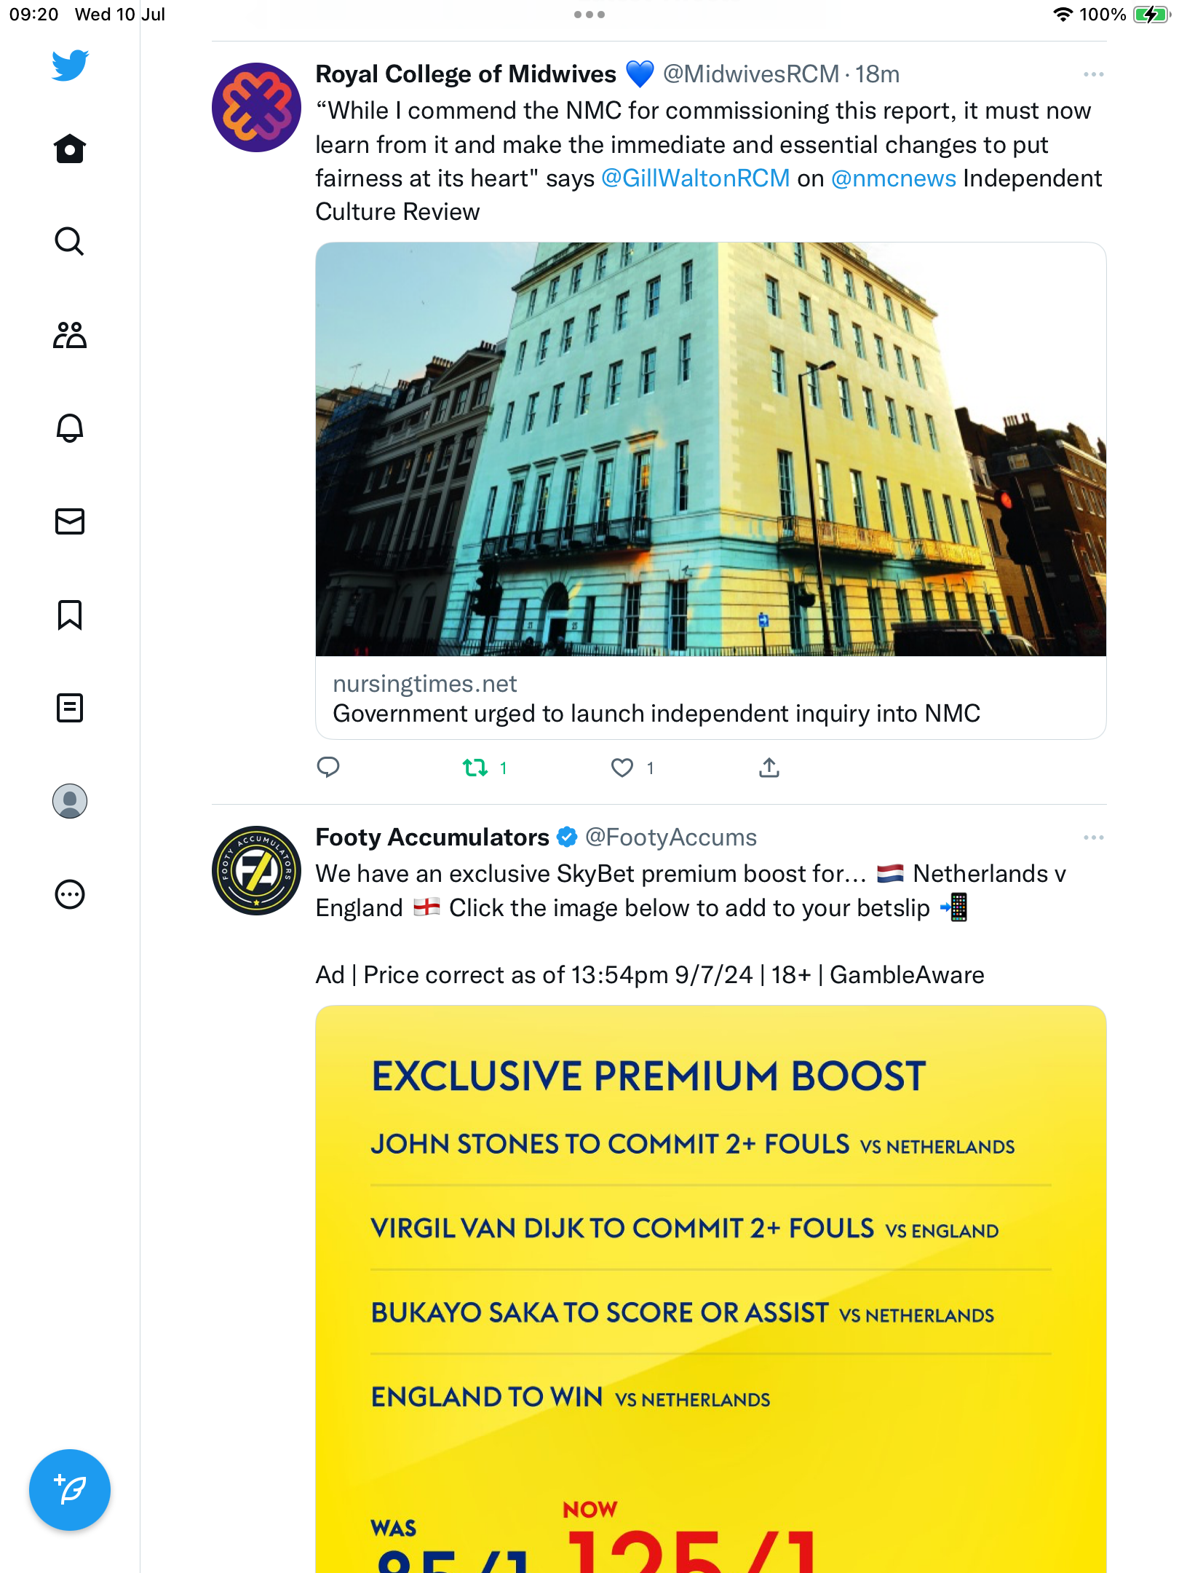This screenshot has height=1573, width=1179.
Task: Open the More circle menu in sidebar
Action: click(70, 894)
